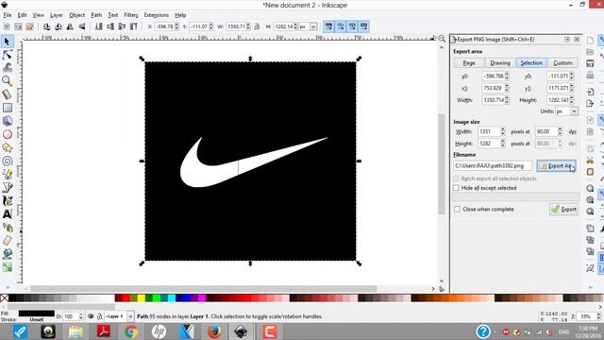Select the 3D Box tool
The height and width of the screenshot is (340, 604).
click(7, 121)
